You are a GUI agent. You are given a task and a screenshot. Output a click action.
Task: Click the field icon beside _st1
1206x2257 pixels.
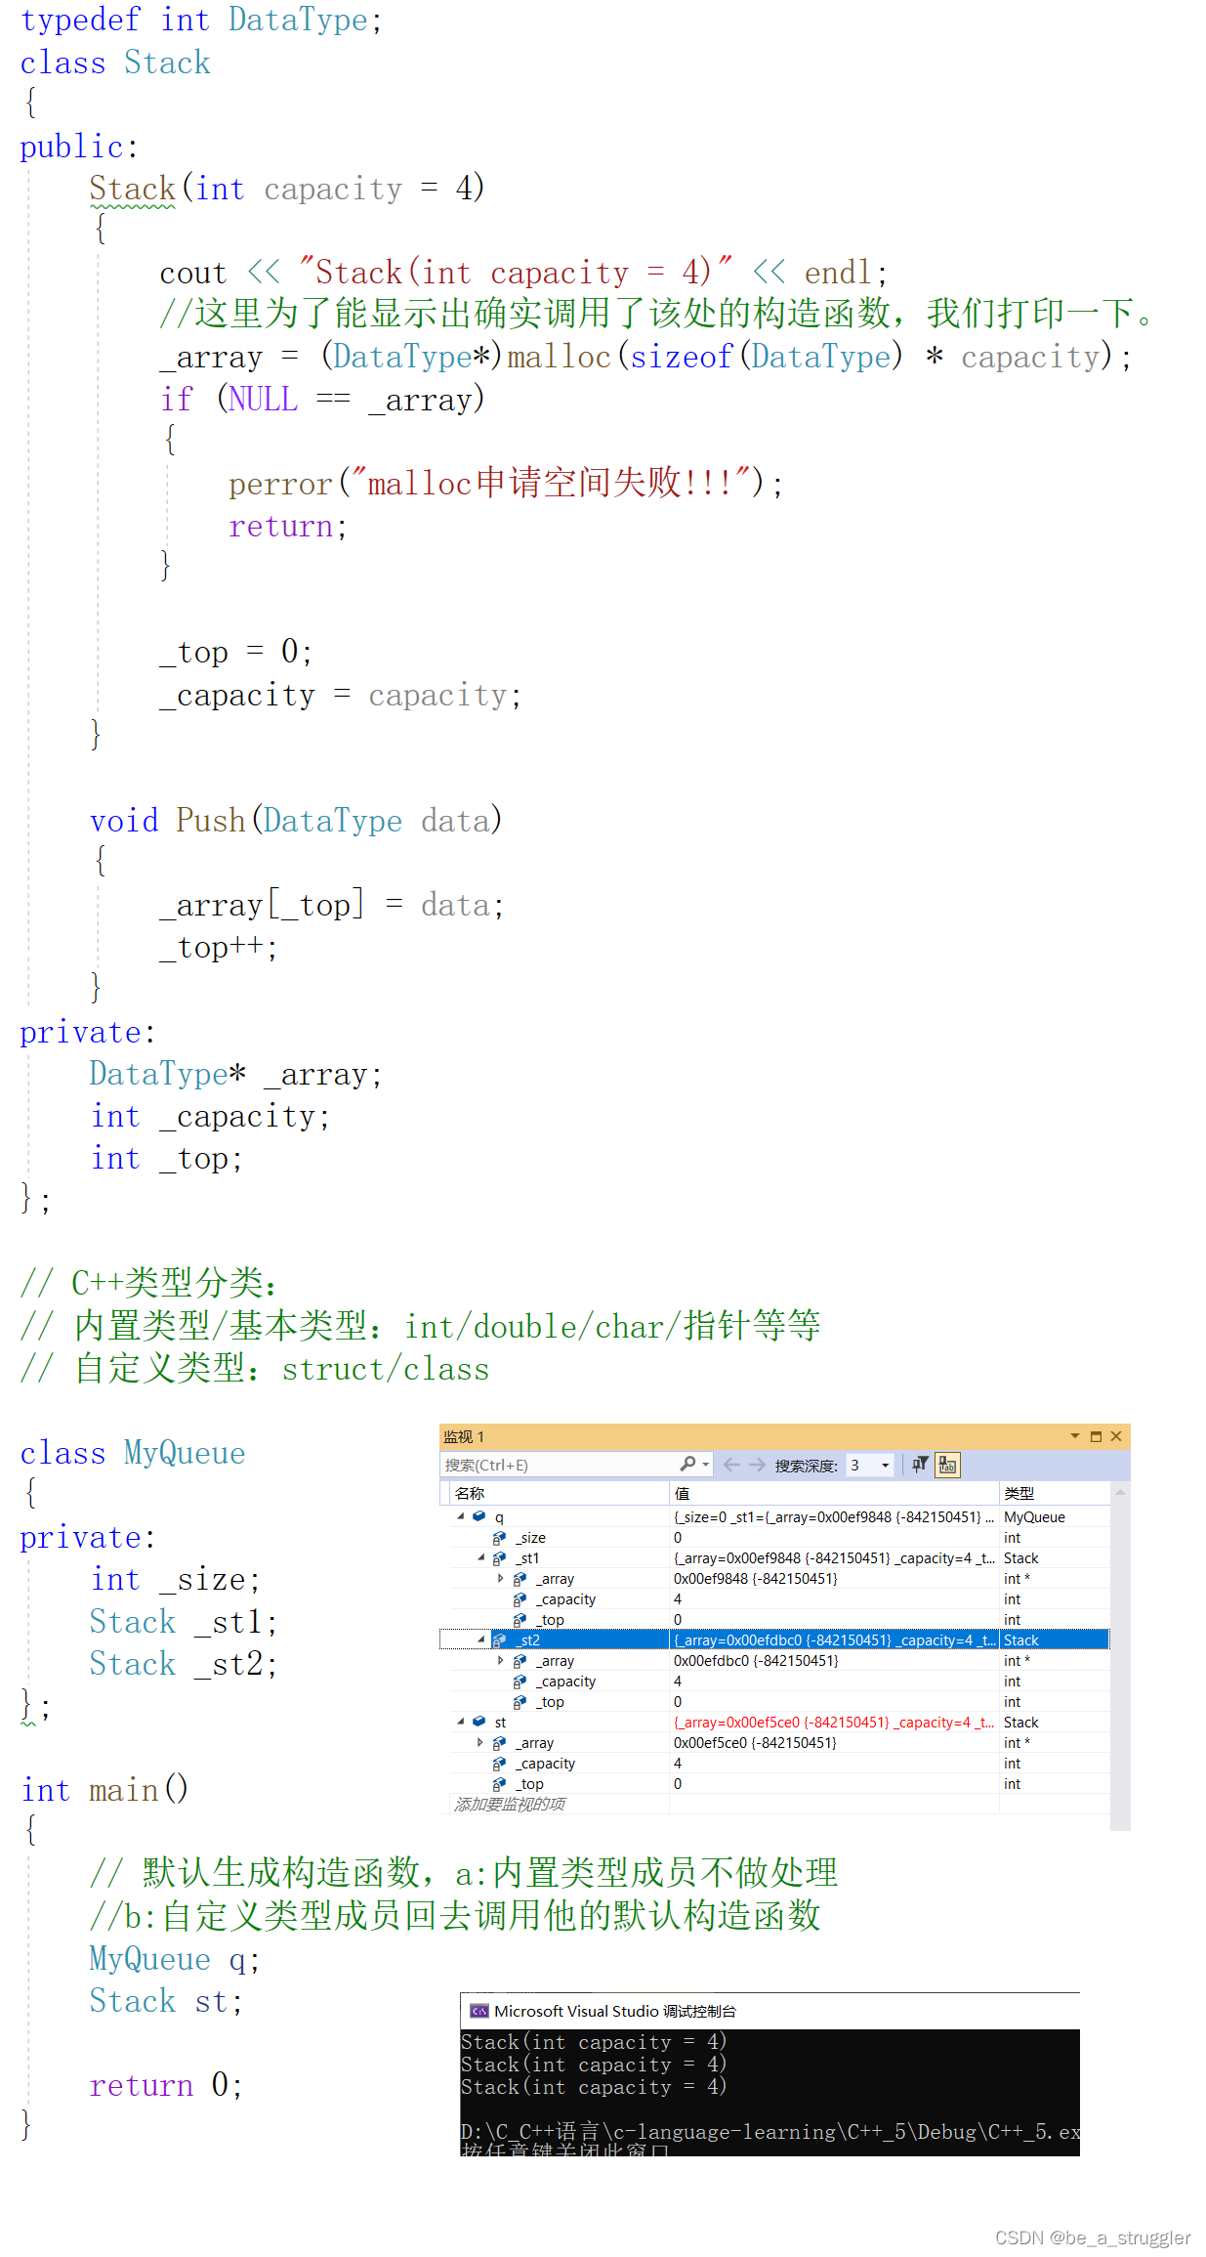[x=499, y=1558]
